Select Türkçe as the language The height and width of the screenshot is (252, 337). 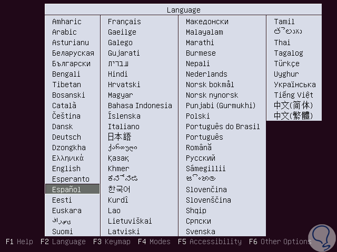point(286,64)
